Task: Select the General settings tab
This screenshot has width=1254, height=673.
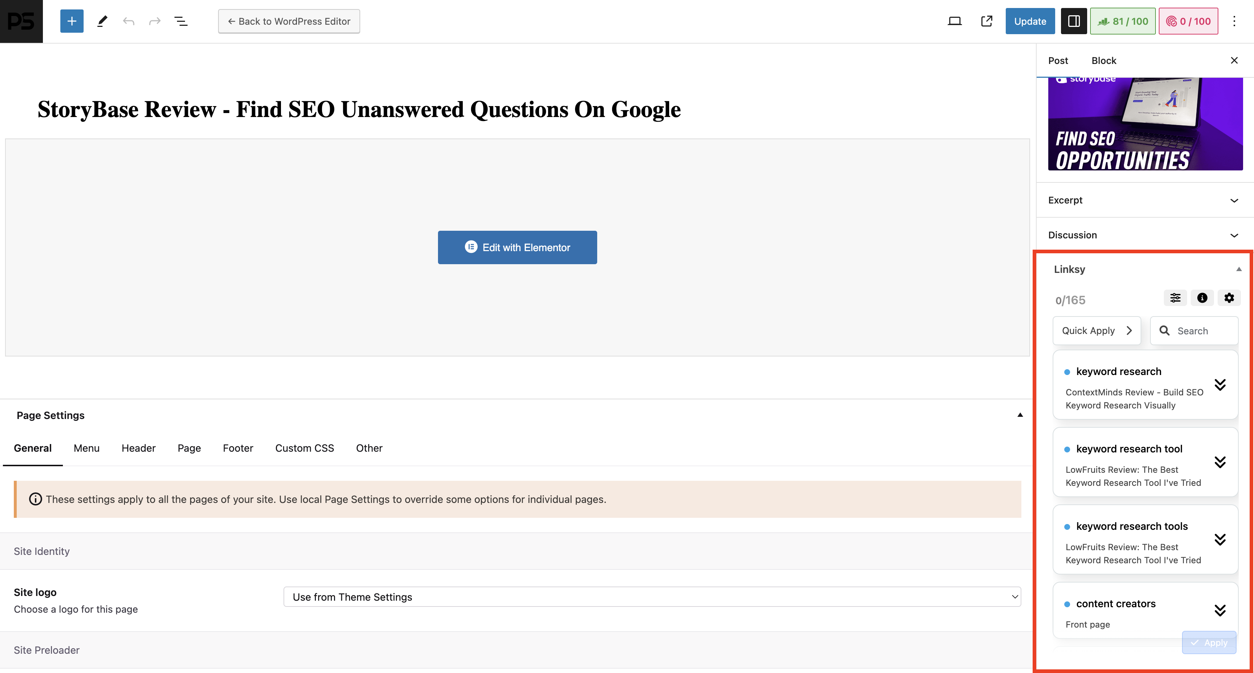Action: click(x=33, y=448)
